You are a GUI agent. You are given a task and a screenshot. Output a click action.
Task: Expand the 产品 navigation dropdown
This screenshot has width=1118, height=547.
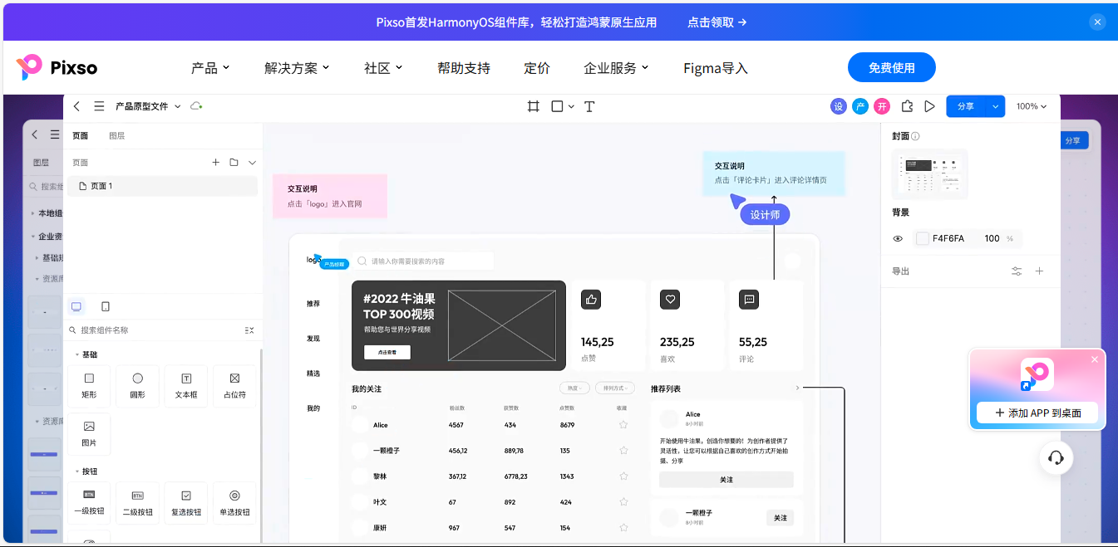coord(210,68)
